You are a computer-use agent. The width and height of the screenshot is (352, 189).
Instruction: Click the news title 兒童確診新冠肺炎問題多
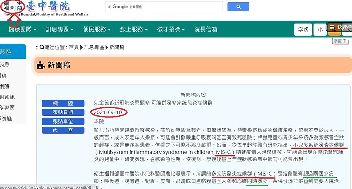pyautogui.click(x=122, y=103)
